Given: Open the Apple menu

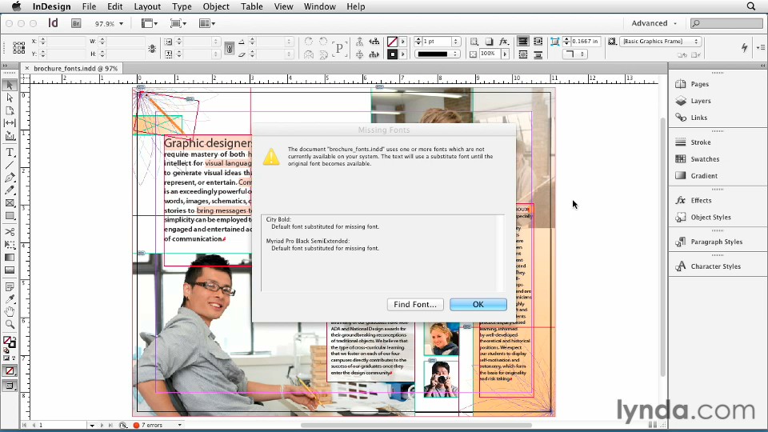Looking at the screenshot, I should (16, 6).
